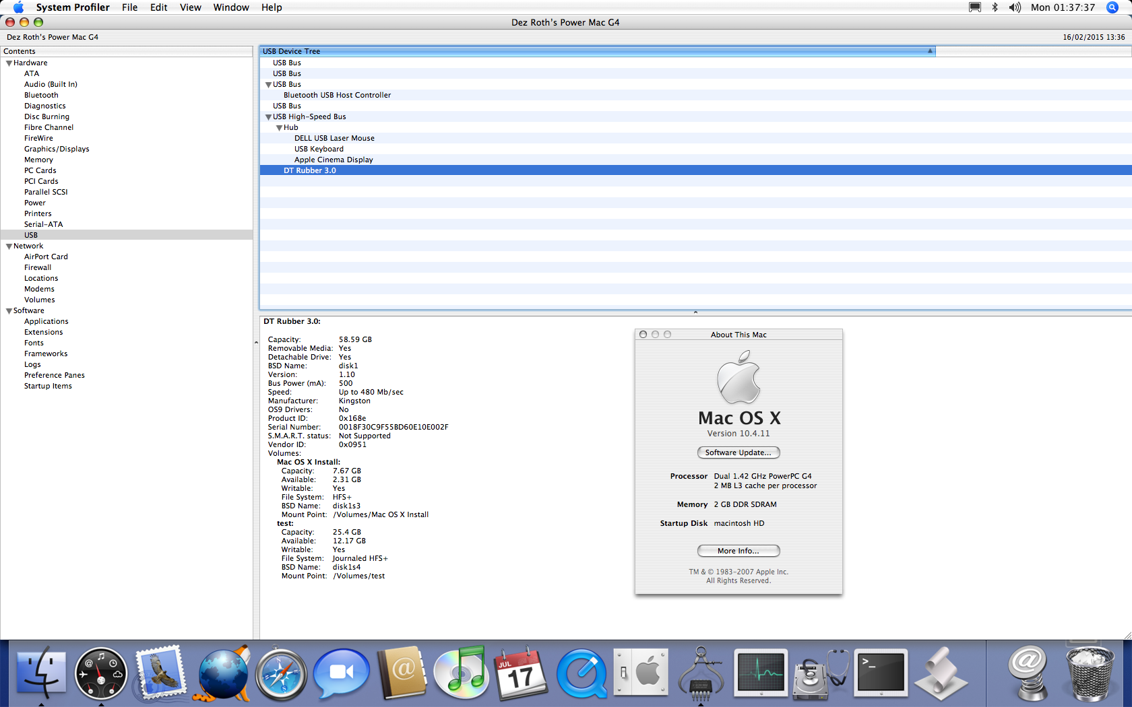Screen dimensions: 1132x707
Task: Open Spotlight search in the menu bar
Action: (x=1112, y=7)
